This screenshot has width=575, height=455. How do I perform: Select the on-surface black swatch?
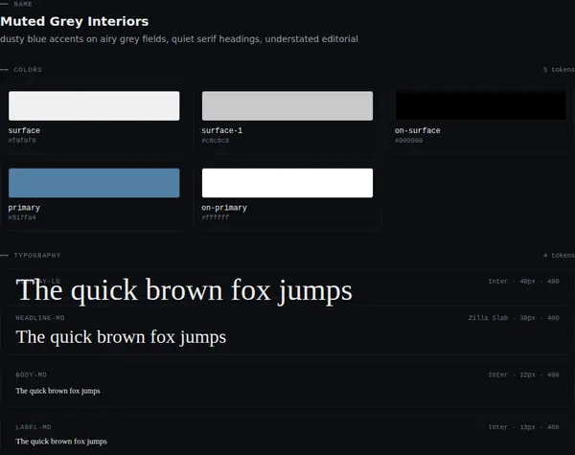[x=480, y=105]
